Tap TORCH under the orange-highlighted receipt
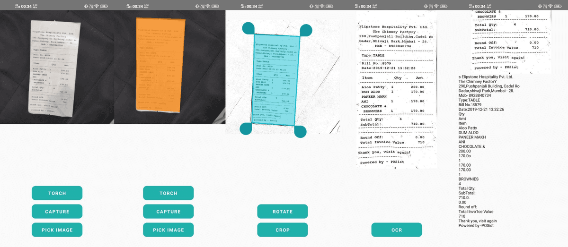568x247 pixels. pos(168,193)
